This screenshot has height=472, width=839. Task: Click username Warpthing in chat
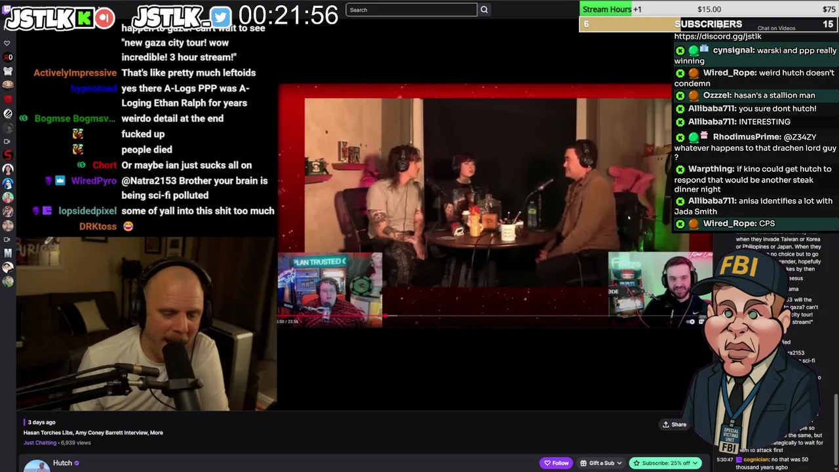pyautogui.click(x=711, y=169)
